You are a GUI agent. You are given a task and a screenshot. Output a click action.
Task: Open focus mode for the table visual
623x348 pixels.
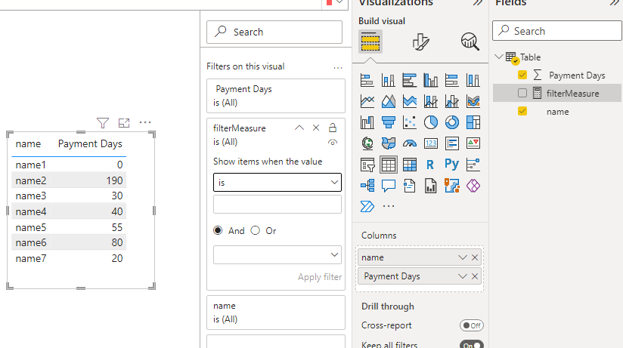click(x=124, y=123)
